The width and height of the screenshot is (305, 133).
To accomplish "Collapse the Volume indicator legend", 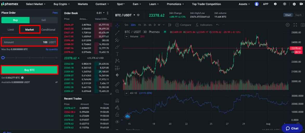I will point(127,36).
